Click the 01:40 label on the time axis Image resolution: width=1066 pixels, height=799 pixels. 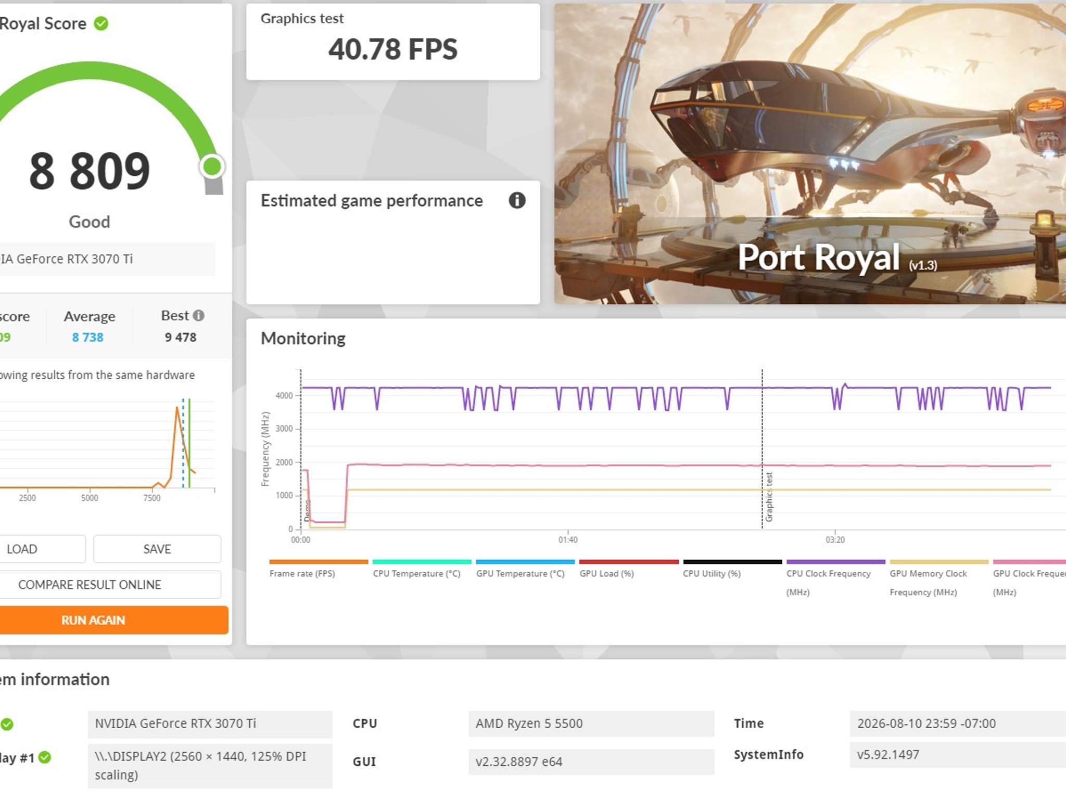pos(568,540)
